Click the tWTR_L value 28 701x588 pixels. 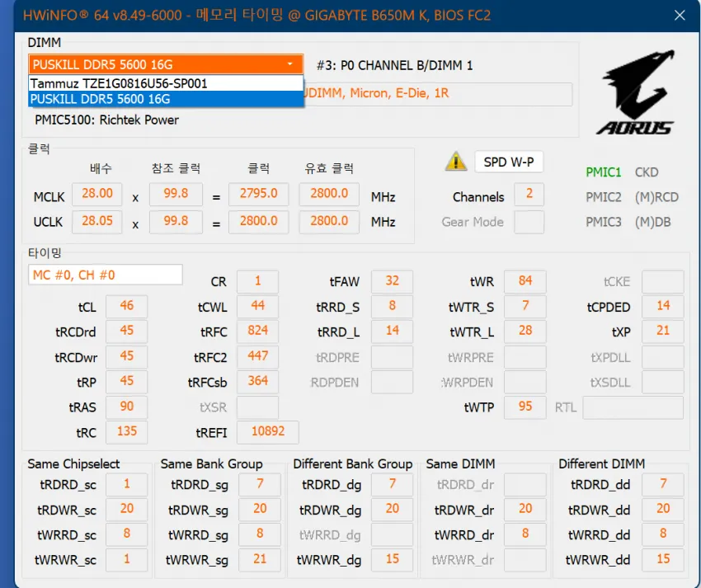click(x=525, y=332)
